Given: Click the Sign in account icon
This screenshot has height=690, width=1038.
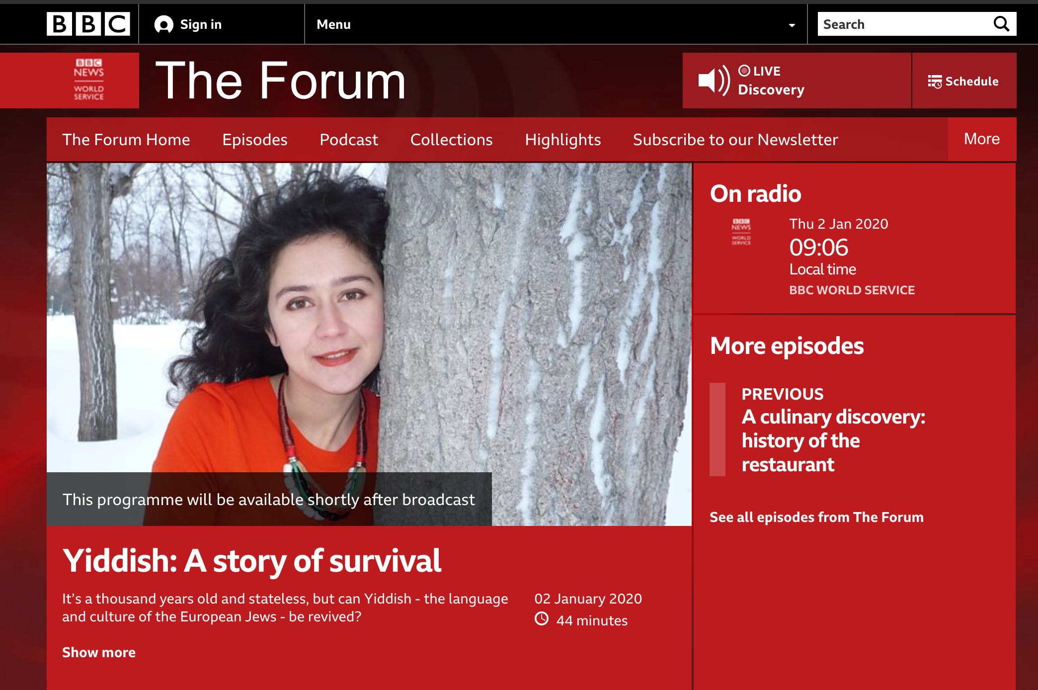Looking at the screenshot, I should point(163,24).
